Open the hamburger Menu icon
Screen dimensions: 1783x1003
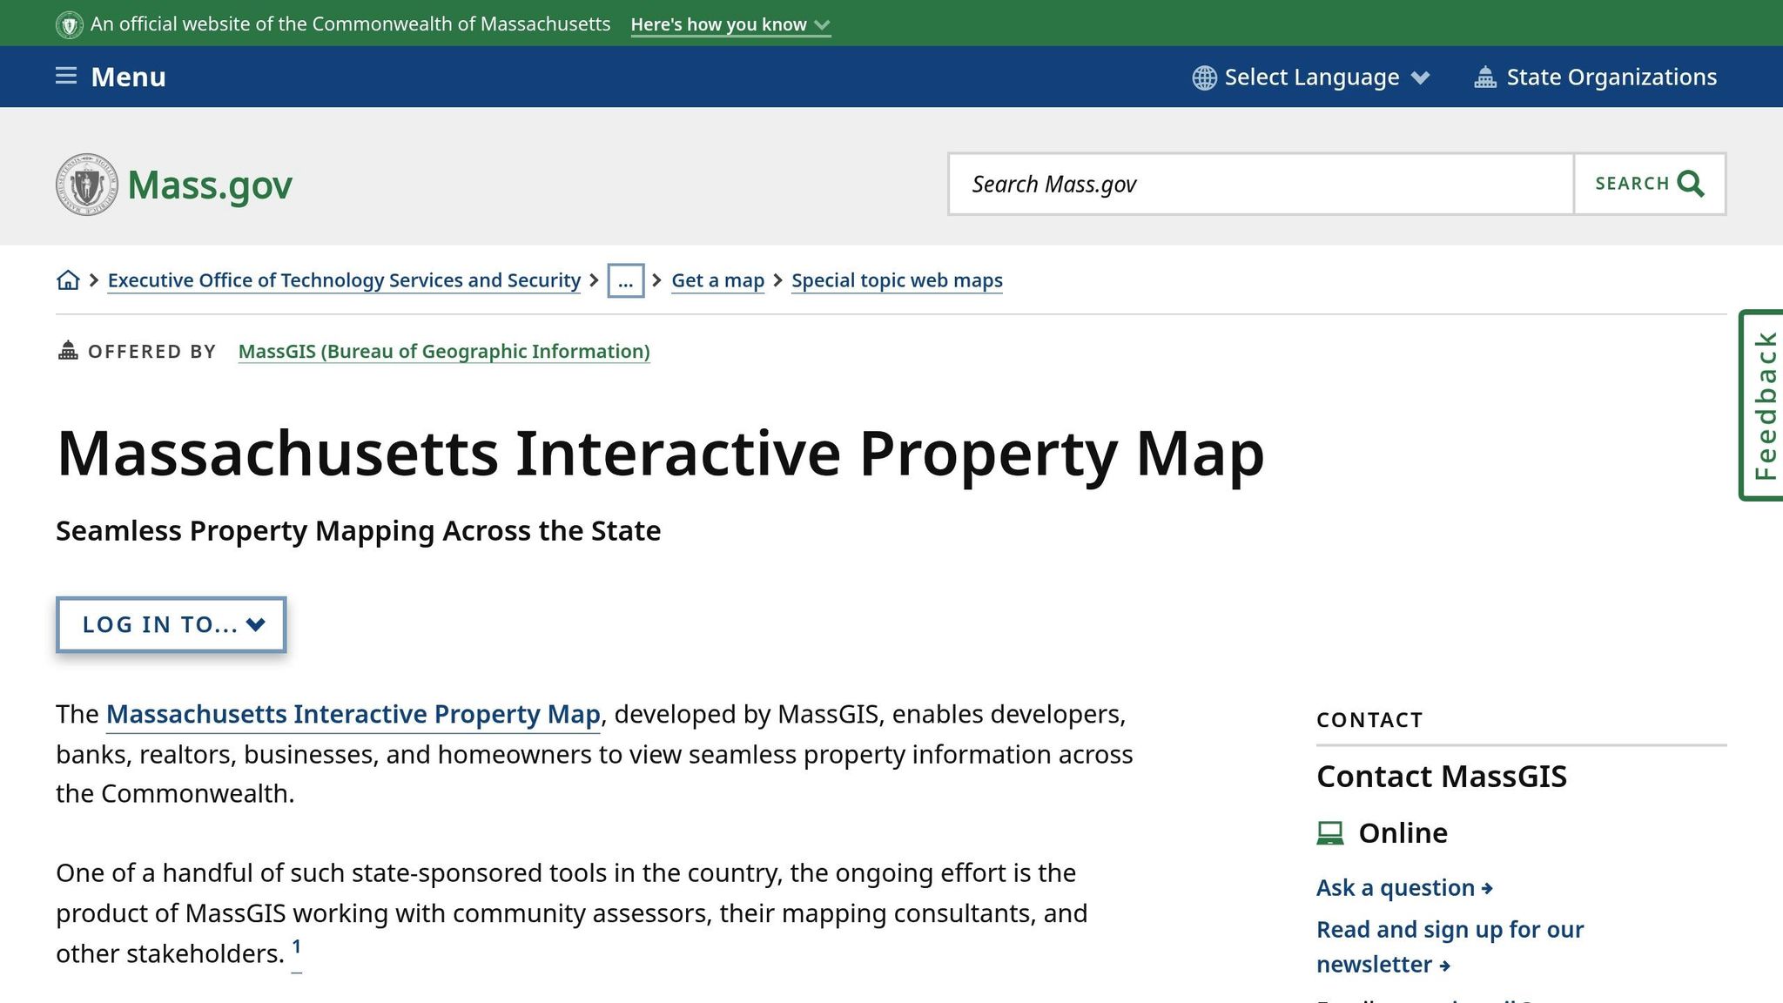point(66,76)
